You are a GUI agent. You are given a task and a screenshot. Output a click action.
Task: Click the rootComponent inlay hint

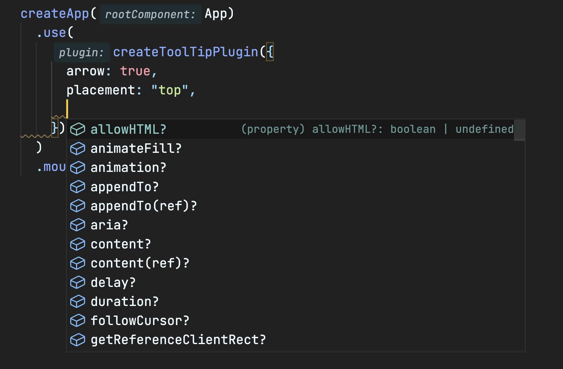tap(150, 14)
